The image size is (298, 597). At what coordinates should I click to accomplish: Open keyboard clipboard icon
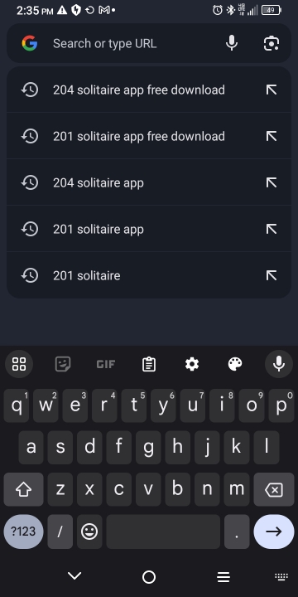click(x=149, y=364)
